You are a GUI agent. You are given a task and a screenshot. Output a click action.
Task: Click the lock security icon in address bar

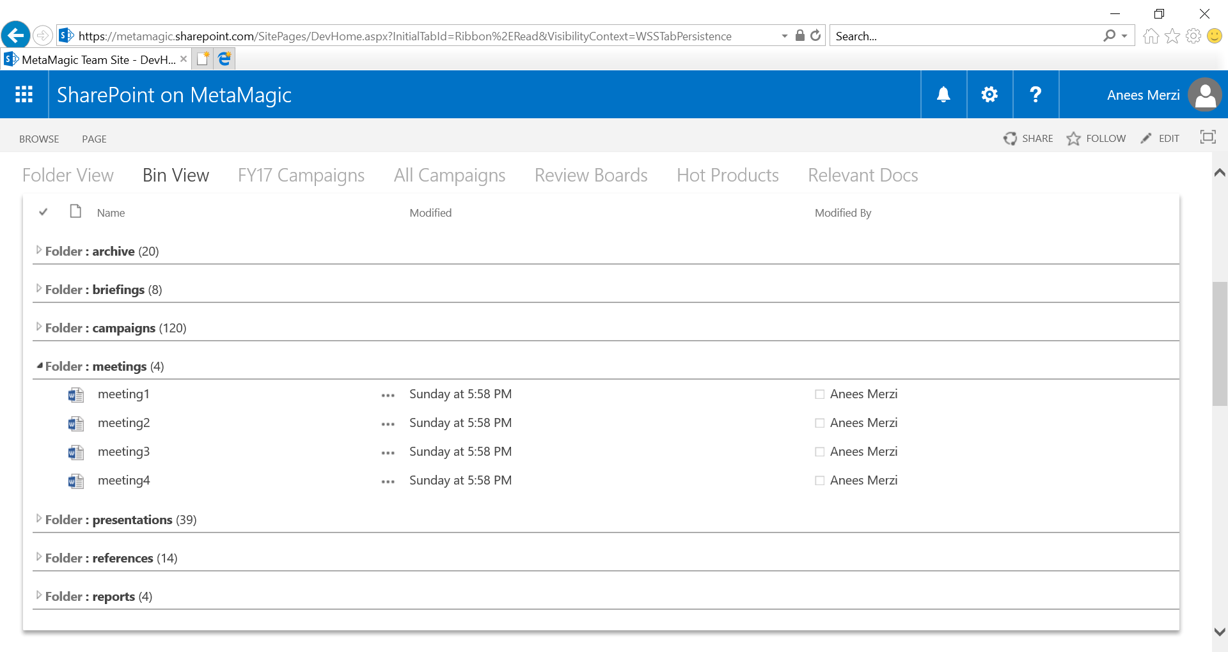tap(799, 36)
